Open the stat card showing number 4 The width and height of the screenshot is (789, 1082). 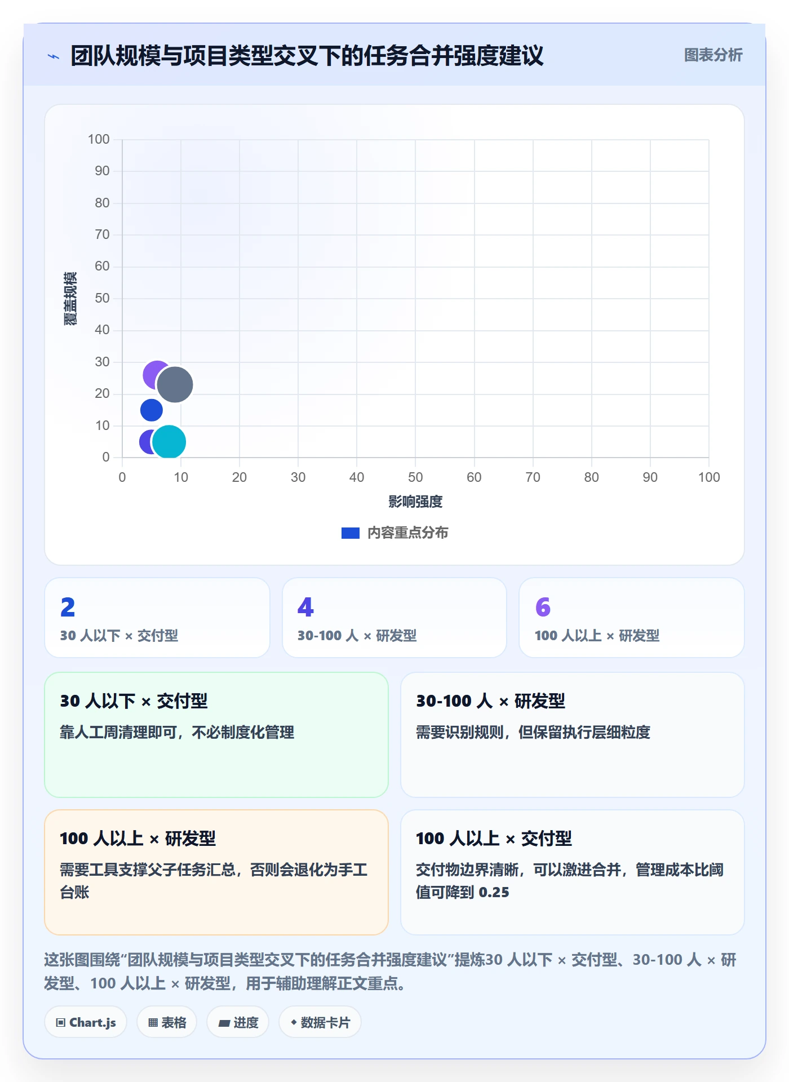[x=394, y=618]
